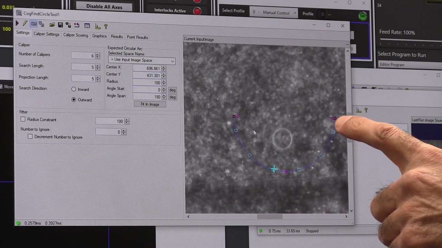442x248 pixels.
Task: Click the Save As icon with two disks
Action: point(68,25)
